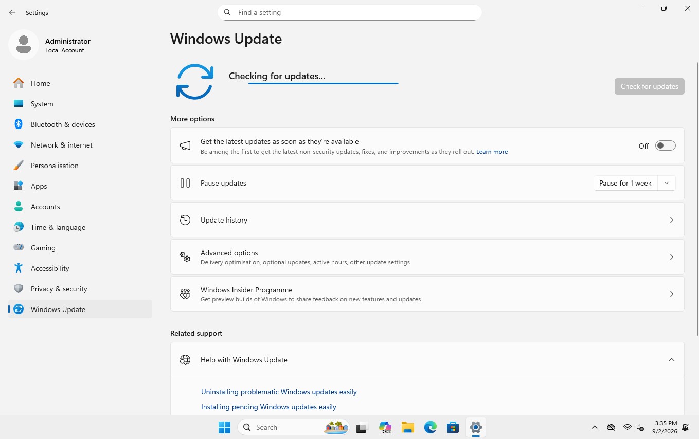Open the Pause for 1 week dropdown arrow

(667, 183)
